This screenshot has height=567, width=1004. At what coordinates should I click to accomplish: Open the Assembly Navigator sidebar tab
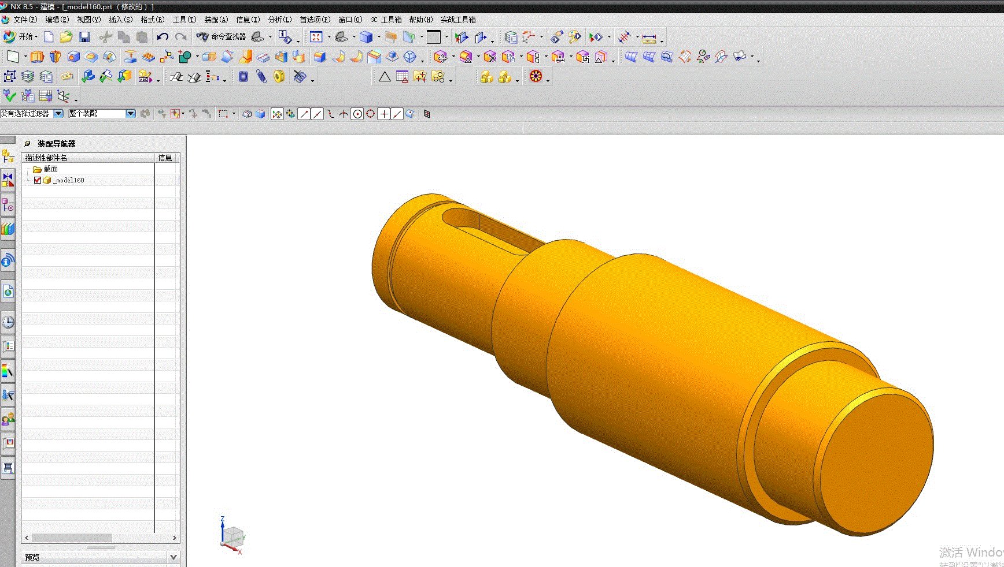pos(8,156)
